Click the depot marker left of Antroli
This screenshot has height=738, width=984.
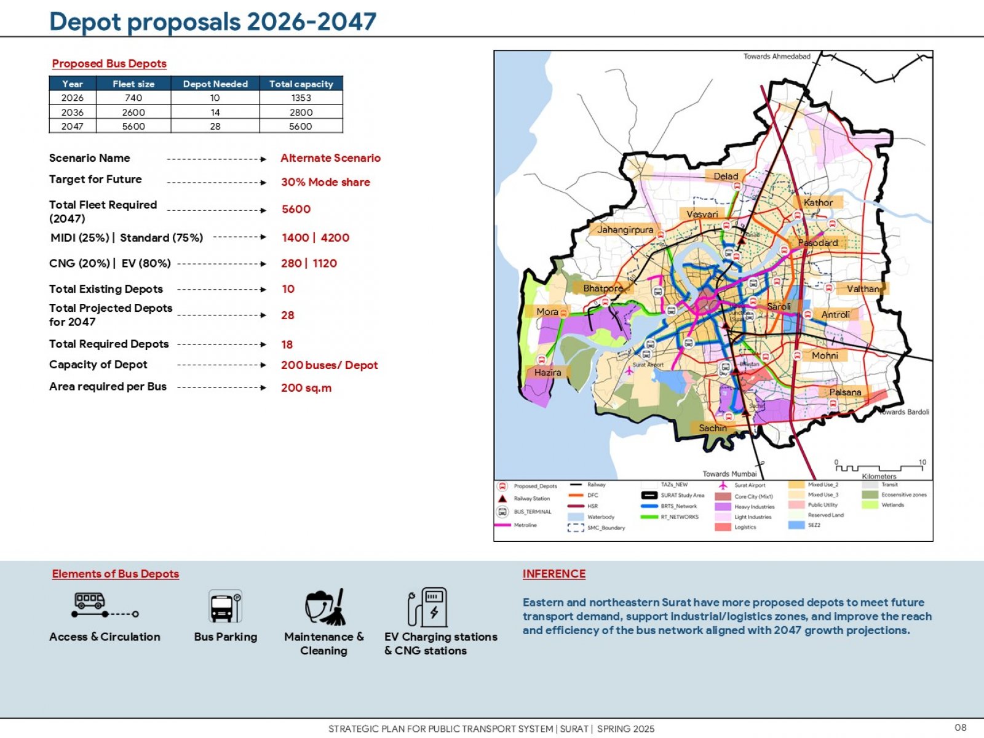[807, 314]
